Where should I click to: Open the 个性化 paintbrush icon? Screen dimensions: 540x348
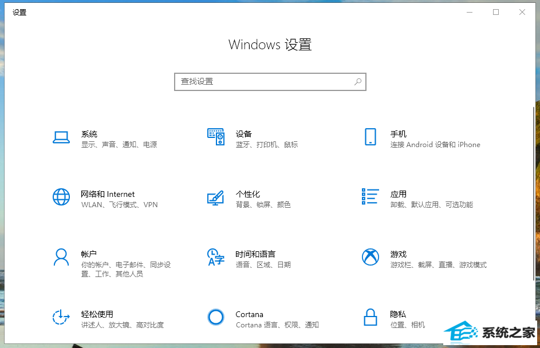(x=215, y=198)
